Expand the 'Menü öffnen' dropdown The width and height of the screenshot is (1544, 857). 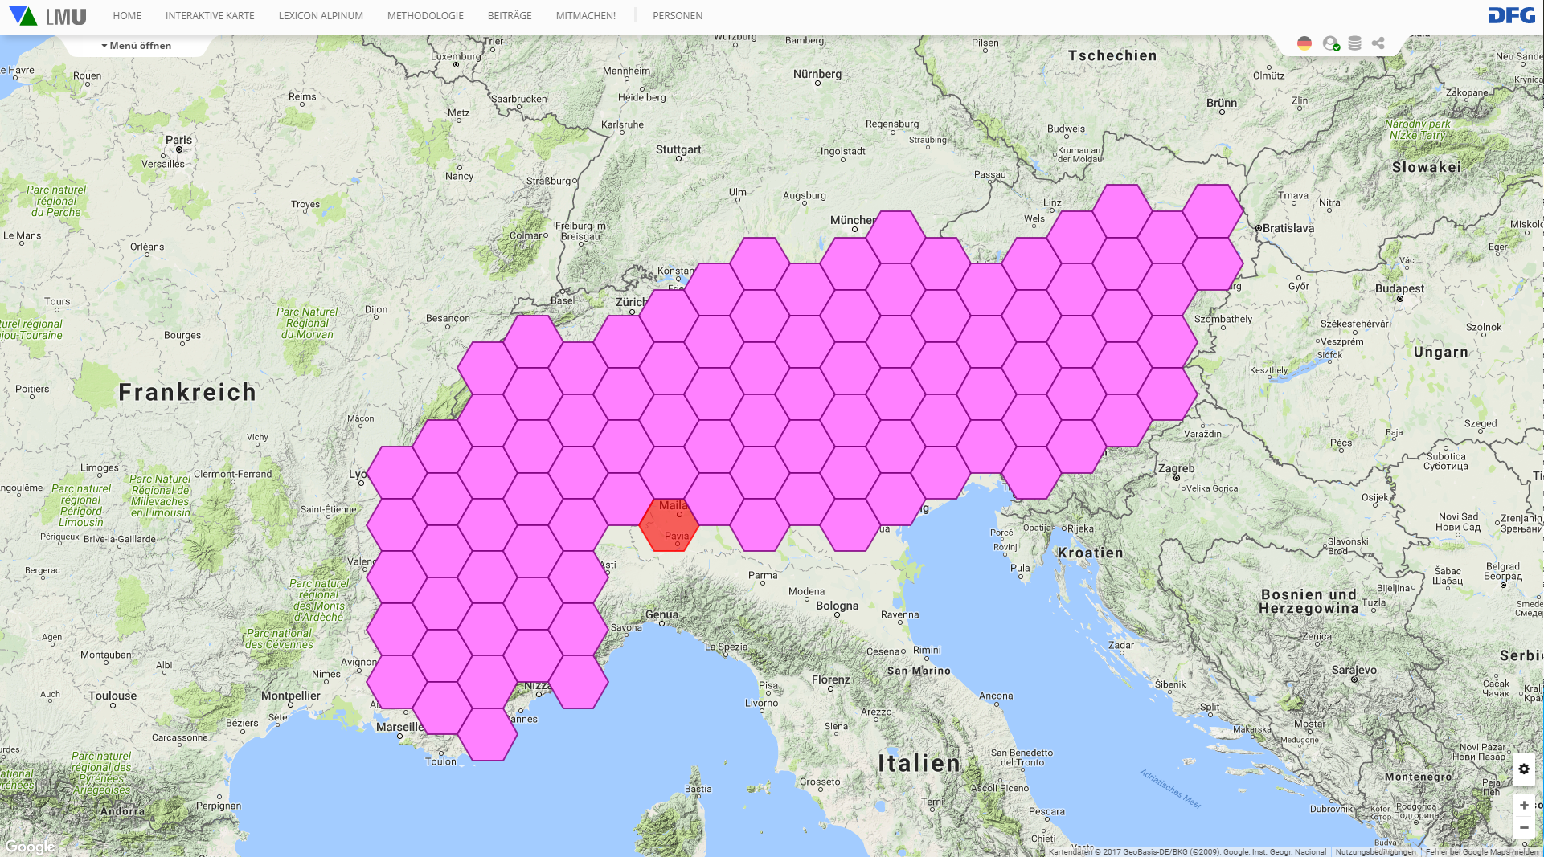point(137,46)
